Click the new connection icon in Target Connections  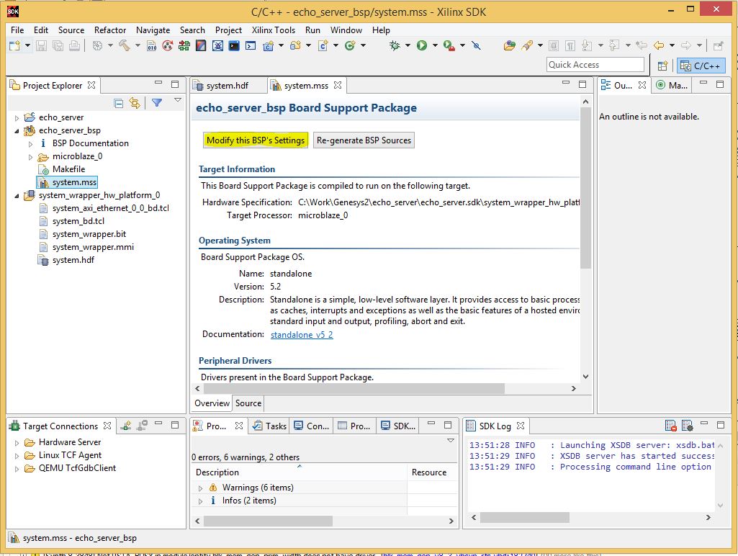[126, 426]
